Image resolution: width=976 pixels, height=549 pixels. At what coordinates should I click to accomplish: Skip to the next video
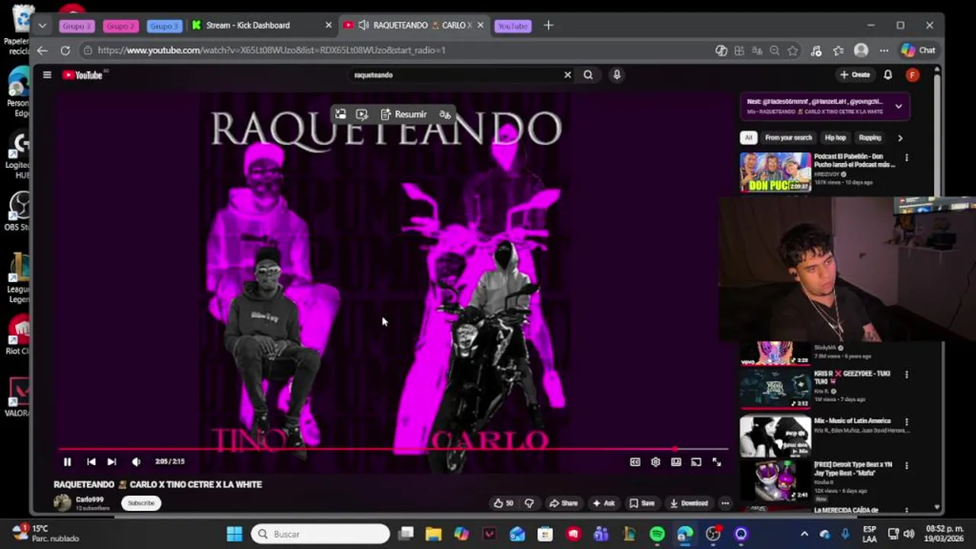[111, 461]
